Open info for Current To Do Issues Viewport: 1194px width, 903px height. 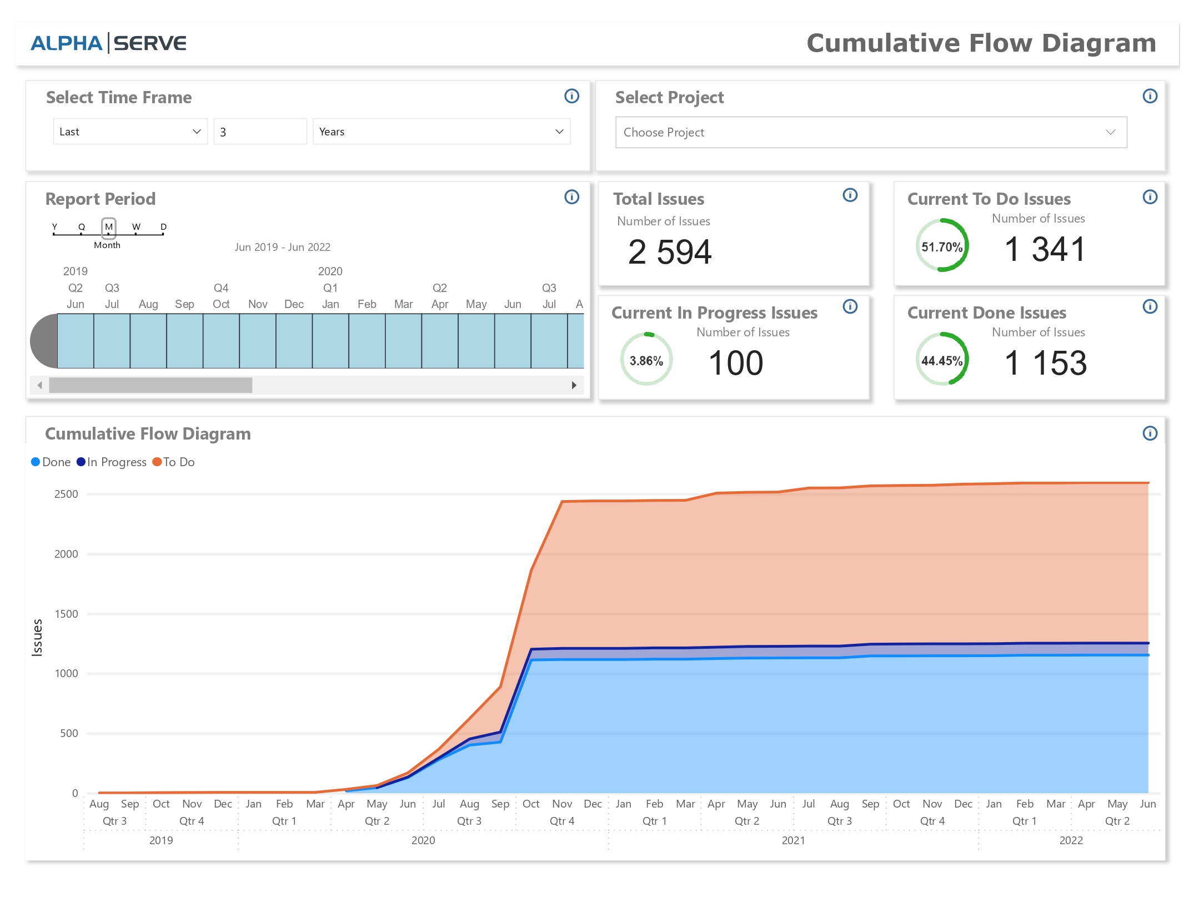[1151, 196]
